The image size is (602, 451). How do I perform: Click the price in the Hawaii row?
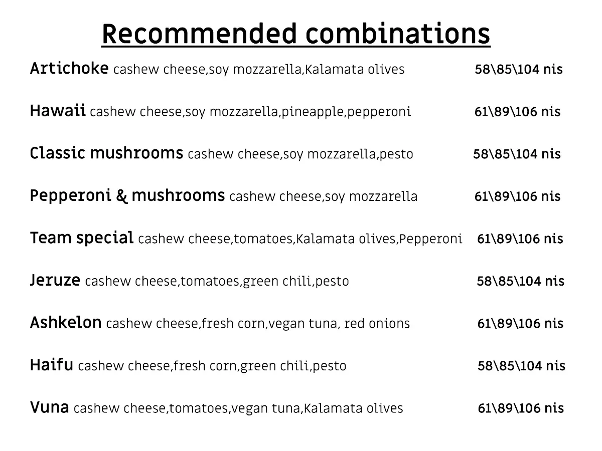pos(518,111)
